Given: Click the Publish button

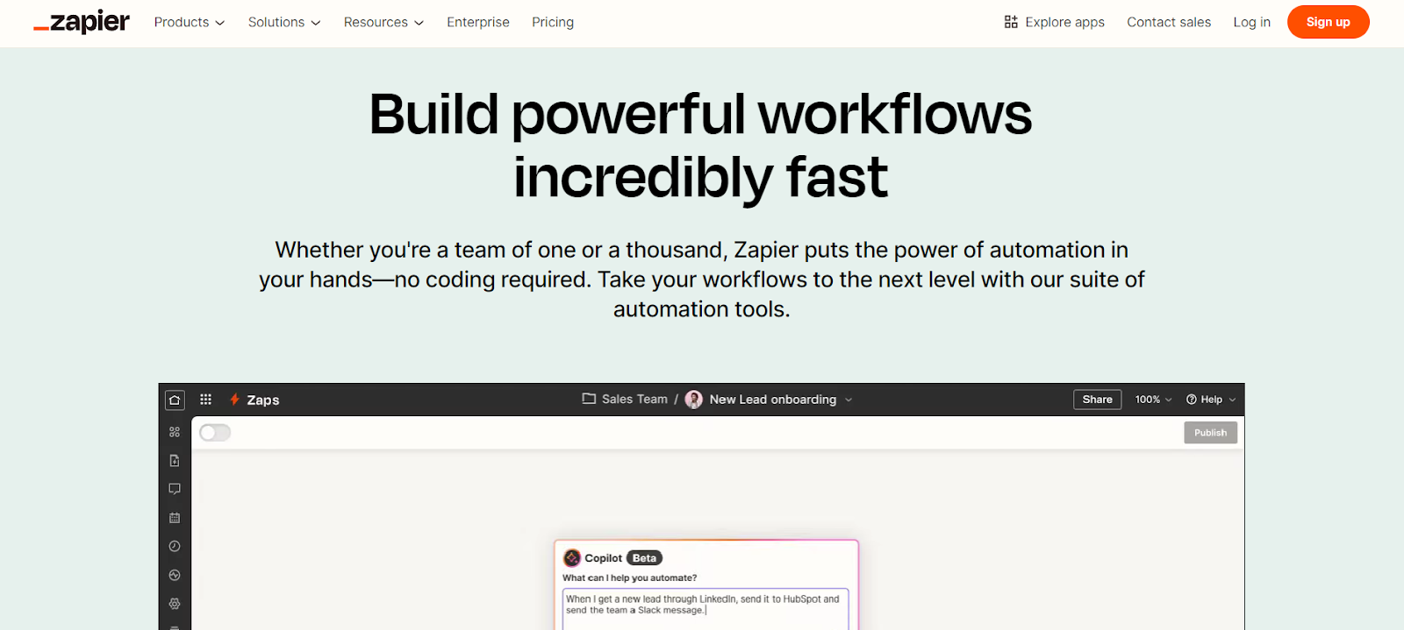Looking at the screenshot, I should [1210, 433].
